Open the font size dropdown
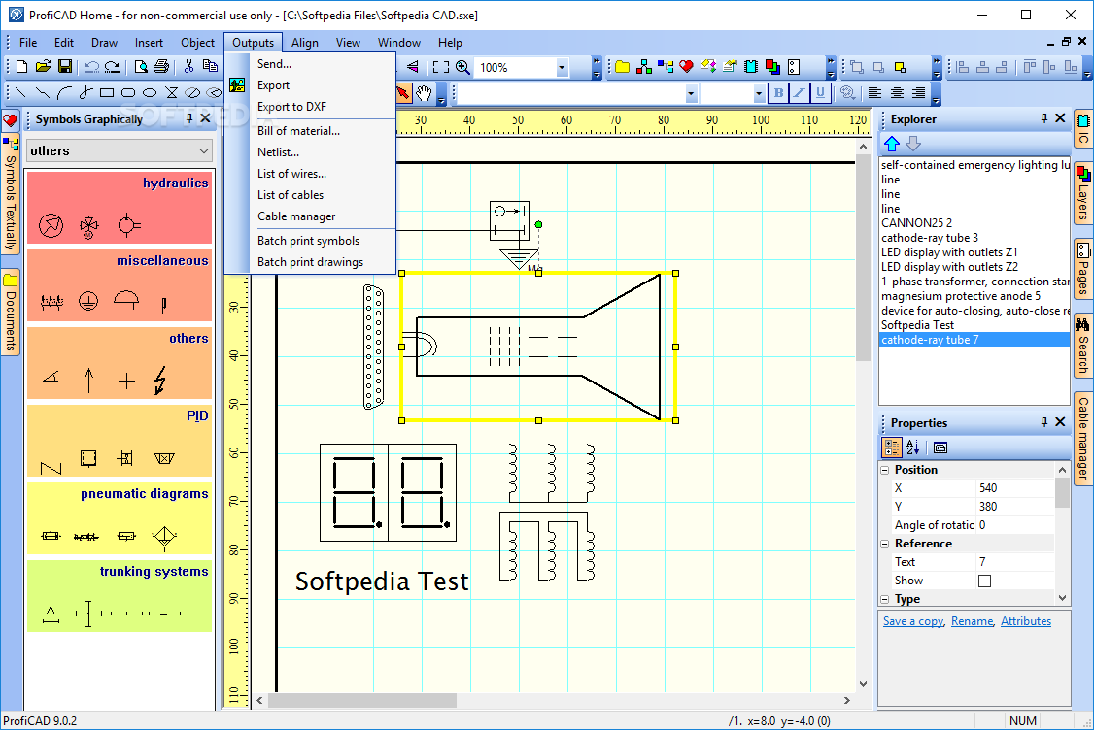The width and height of the screenshot is (1094, 730). click(759, 93)
